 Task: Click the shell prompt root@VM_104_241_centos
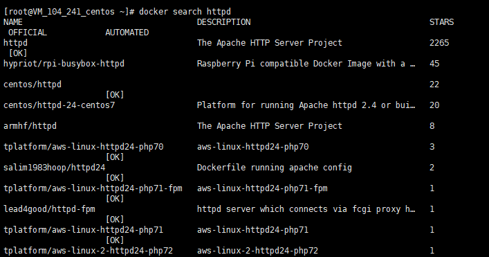click(68, 12)
